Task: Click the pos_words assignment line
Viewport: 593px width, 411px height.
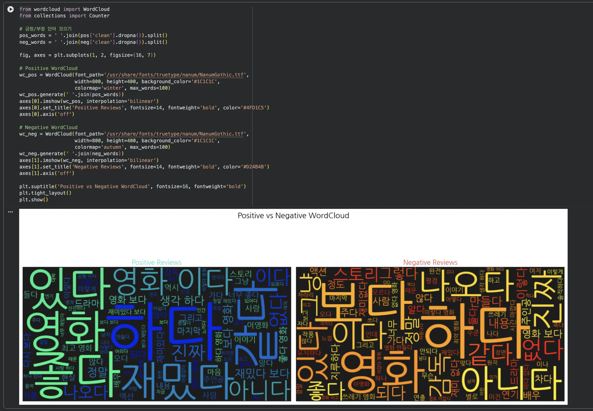Action: pos(93,36)
